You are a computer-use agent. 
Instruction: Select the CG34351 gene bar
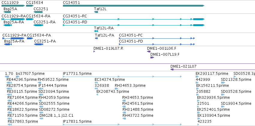[x=134, y=6]
